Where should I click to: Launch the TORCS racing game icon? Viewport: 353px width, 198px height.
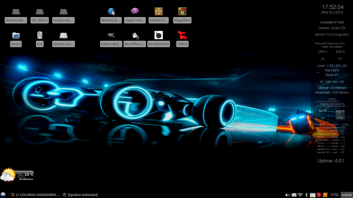point(182,35)
